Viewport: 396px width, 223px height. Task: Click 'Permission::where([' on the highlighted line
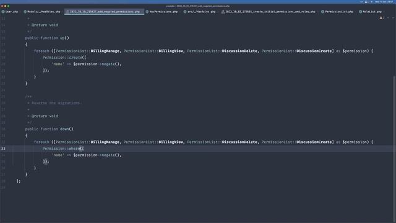[63, 149]
